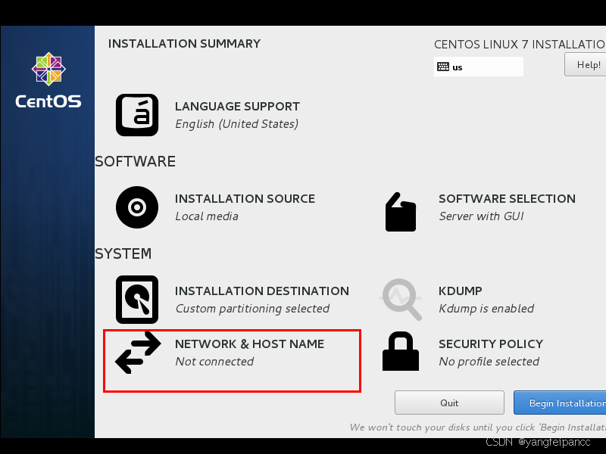Screen dimensions: 606x454
Task: Open SECURITY POLICY label
Action: (491, 344)
